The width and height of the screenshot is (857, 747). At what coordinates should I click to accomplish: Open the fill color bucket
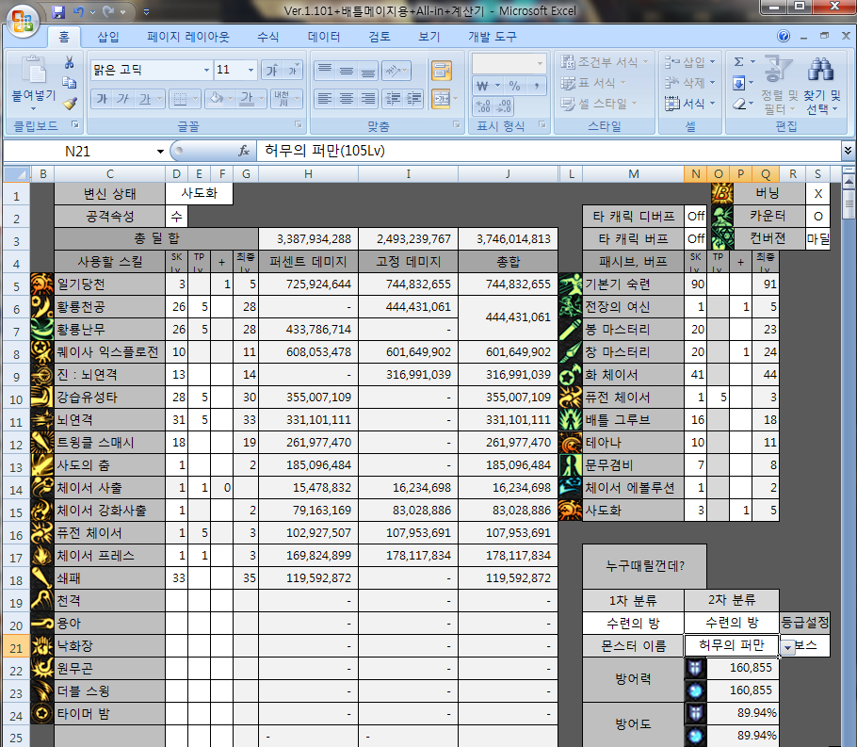tap(214, 98)
